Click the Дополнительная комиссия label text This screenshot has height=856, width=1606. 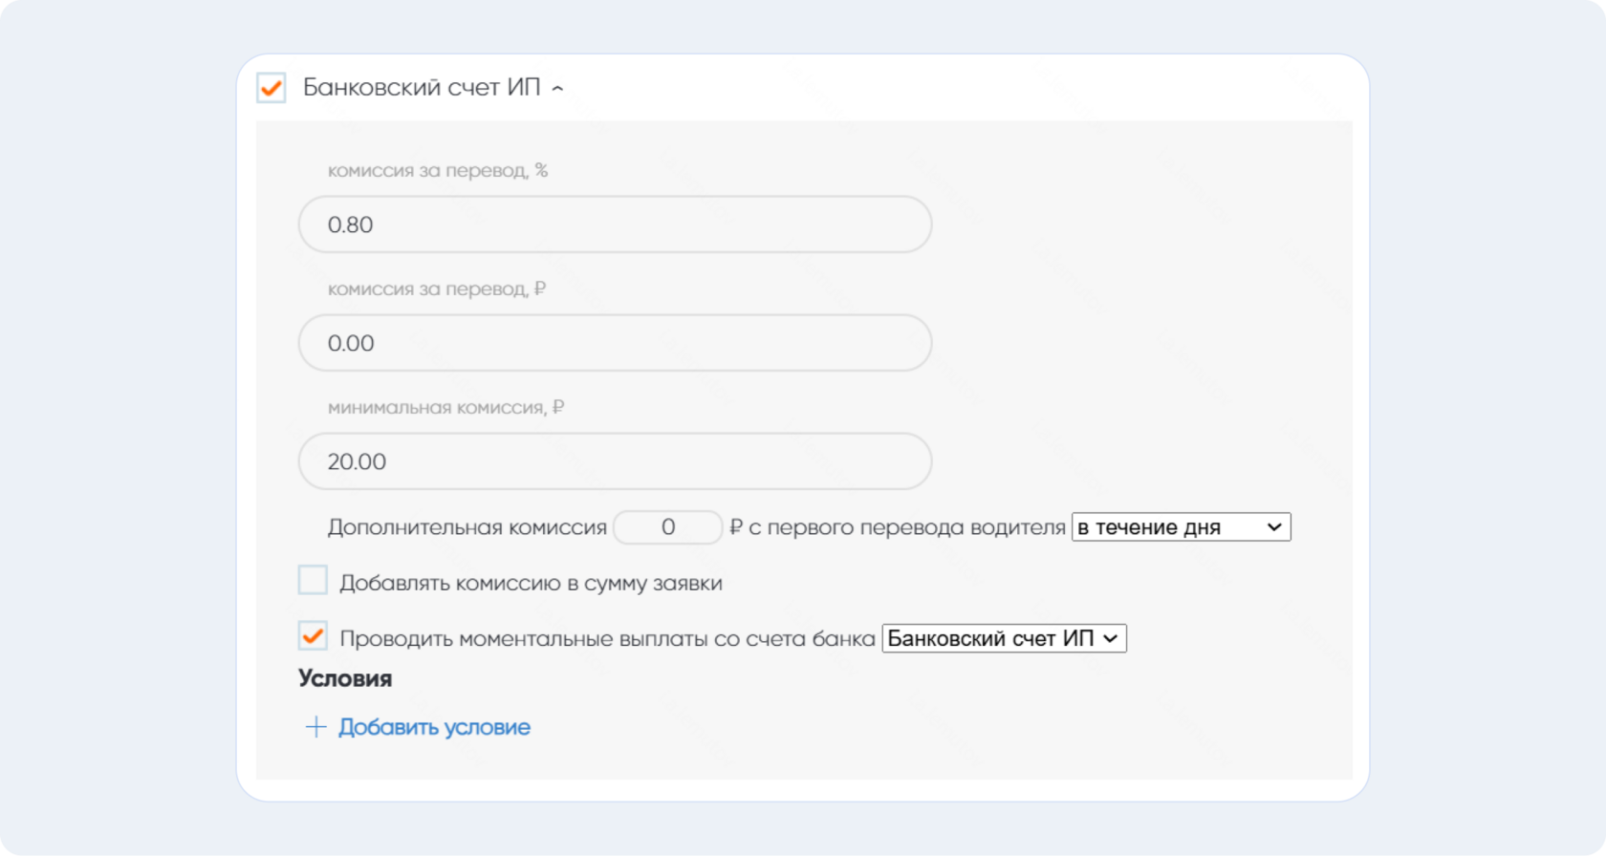[467, 527]
